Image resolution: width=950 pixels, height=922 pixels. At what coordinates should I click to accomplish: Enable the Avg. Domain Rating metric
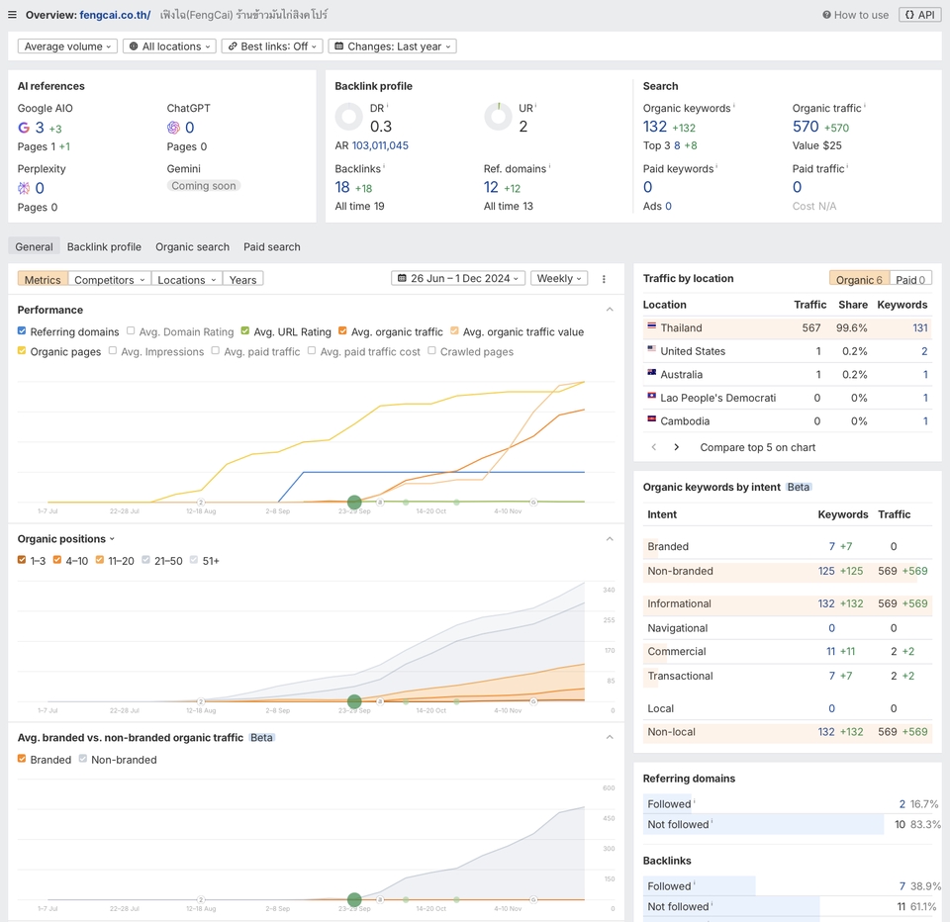click(x=130, y=331)
